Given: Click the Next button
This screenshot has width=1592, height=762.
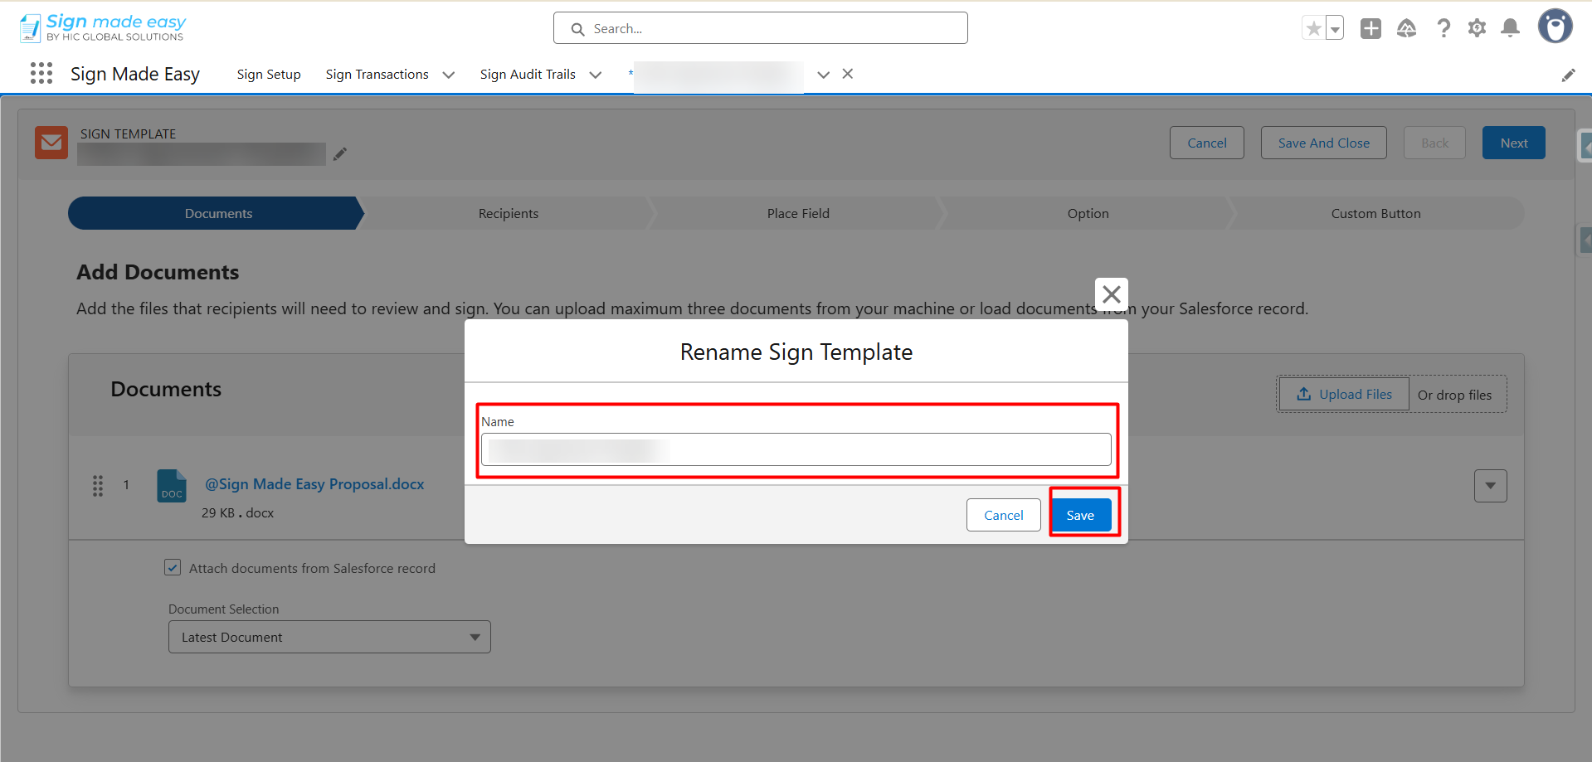Looking at the screenshot, I should tap(1514, 143).
